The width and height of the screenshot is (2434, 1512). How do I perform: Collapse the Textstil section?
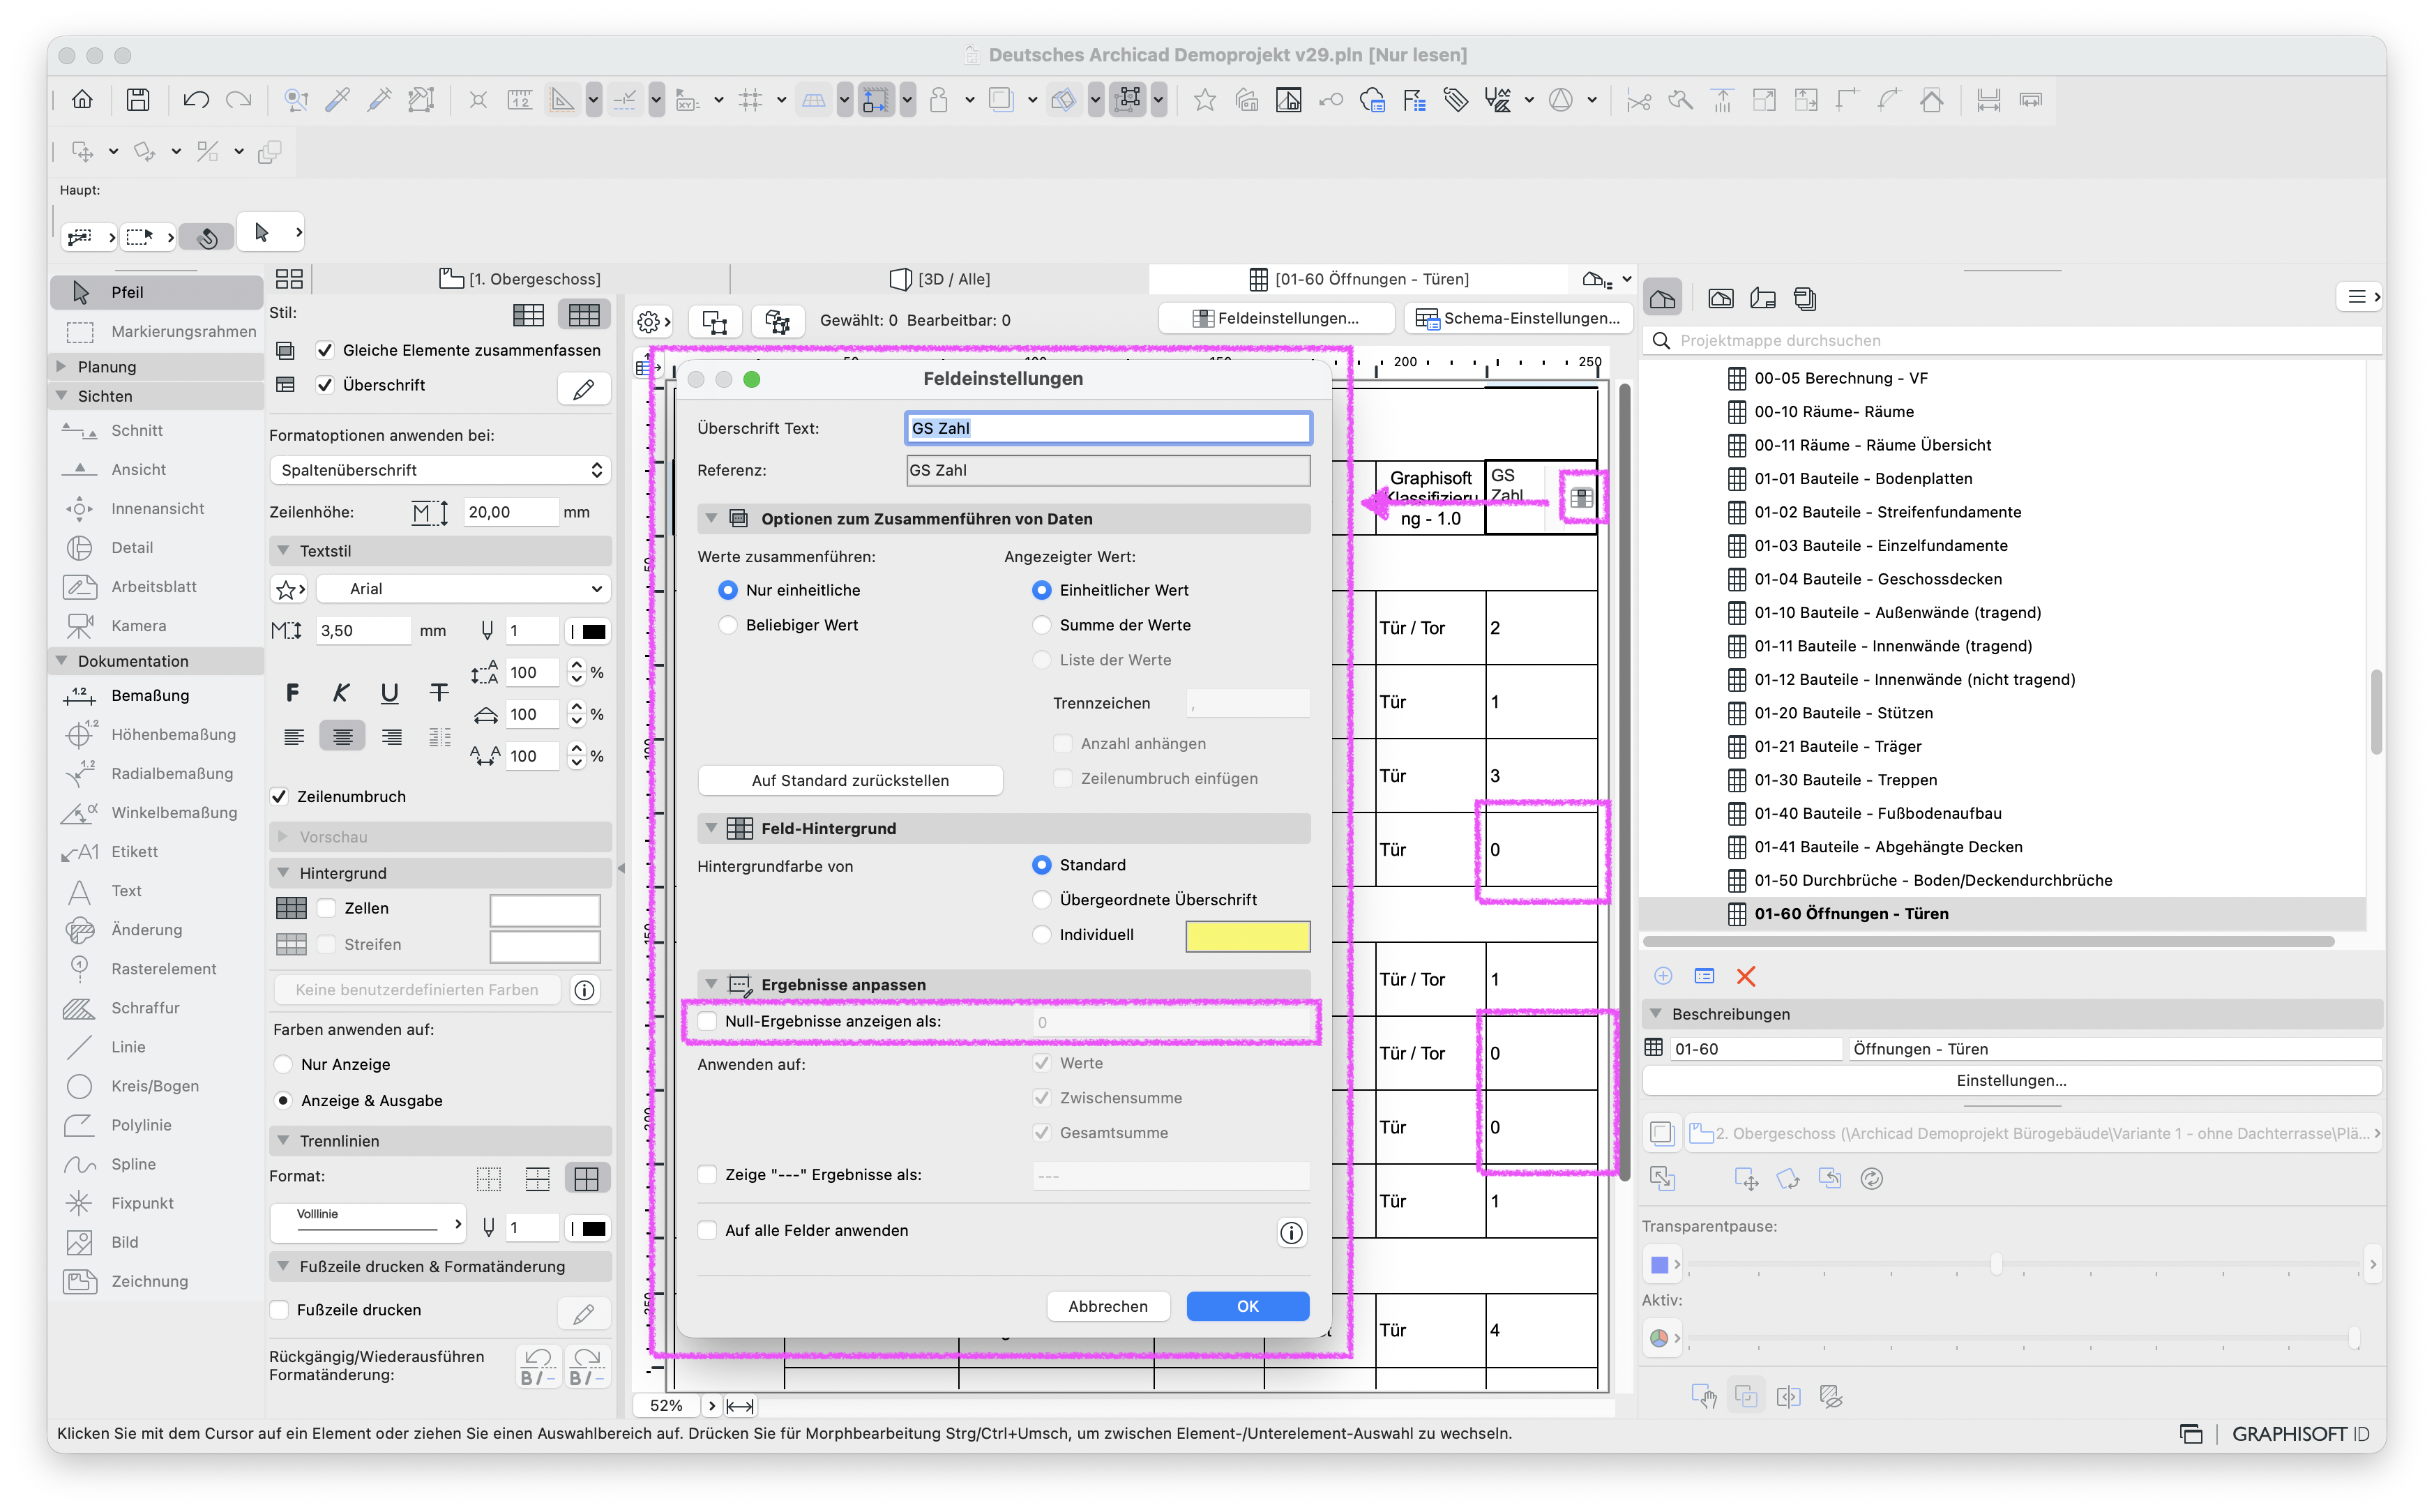[x=283, y=551]
